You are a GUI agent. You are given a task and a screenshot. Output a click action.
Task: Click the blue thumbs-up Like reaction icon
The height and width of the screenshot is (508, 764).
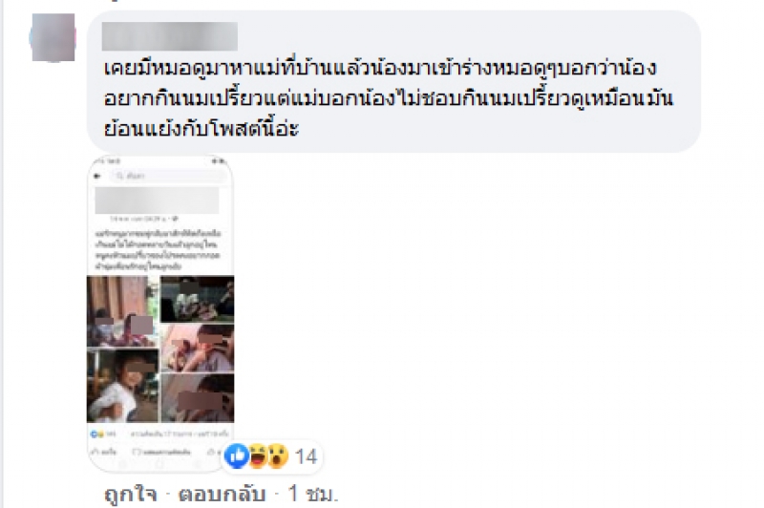pyautogui.click(x=237, y=456)
